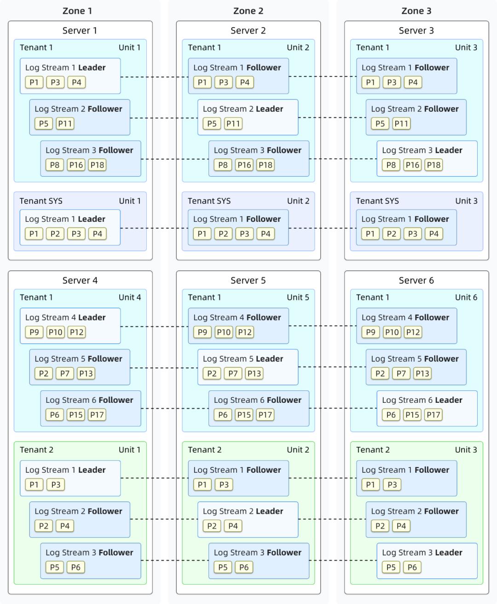The width and height of the screenshot is (497, 604).
Task: Click P2 chip in Server 1 Tenant SYS
Action: 55,234
